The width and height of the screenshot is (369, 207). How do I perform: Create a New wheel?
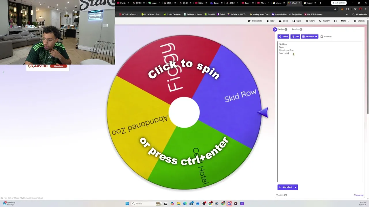click(x=270, y=21)
